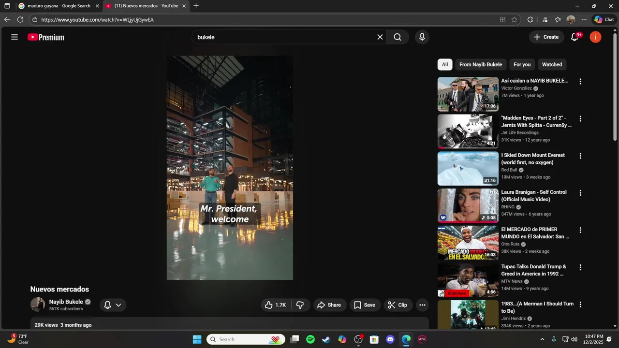The image size is (619, 348).
Task: Clear the bukele search text
Action: pyautogui.click(x=380, y=37)
